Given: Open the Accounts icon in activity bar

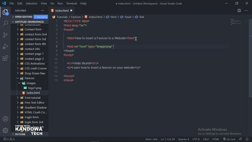Looking at the screenshot, I should point(5,119).
